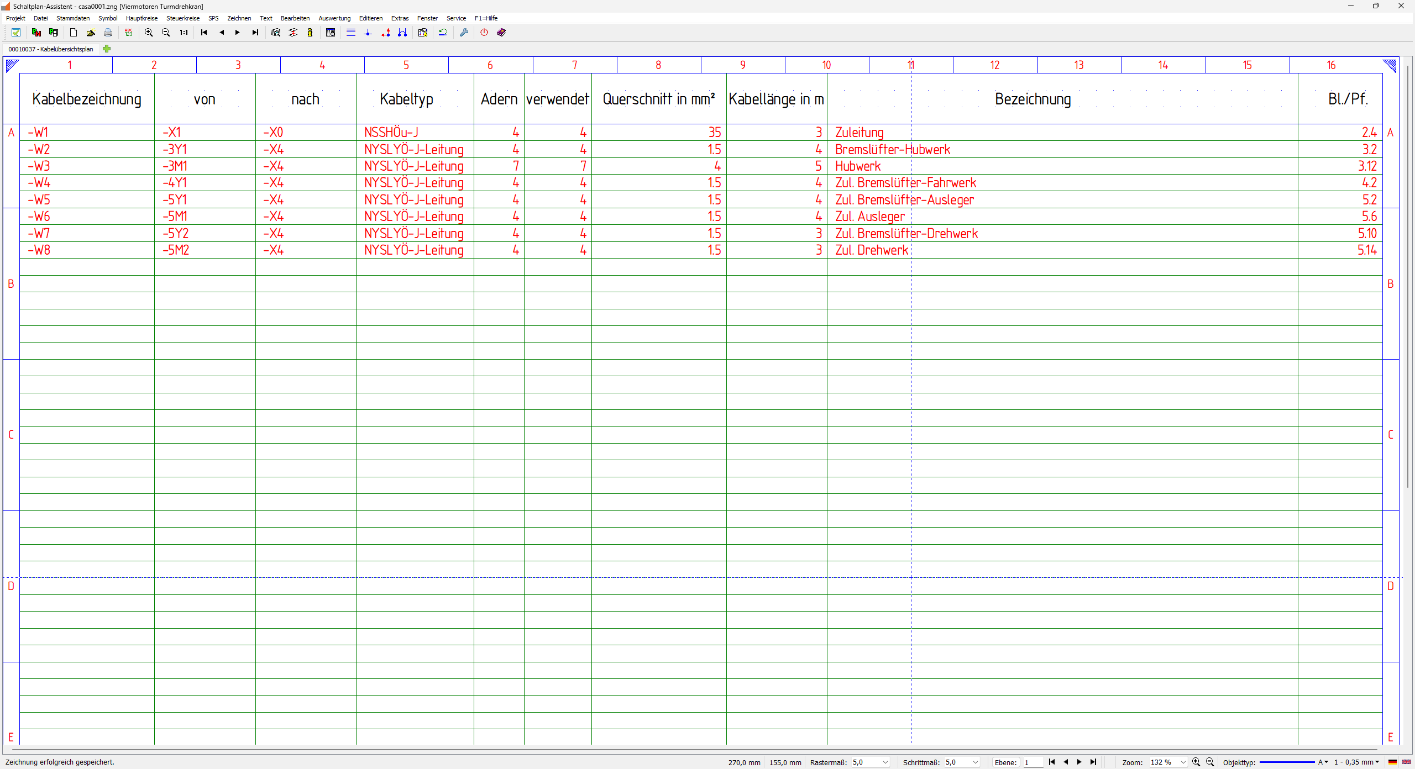
Task: Open the Auswertung menu
Action: [x=334, y=18]
